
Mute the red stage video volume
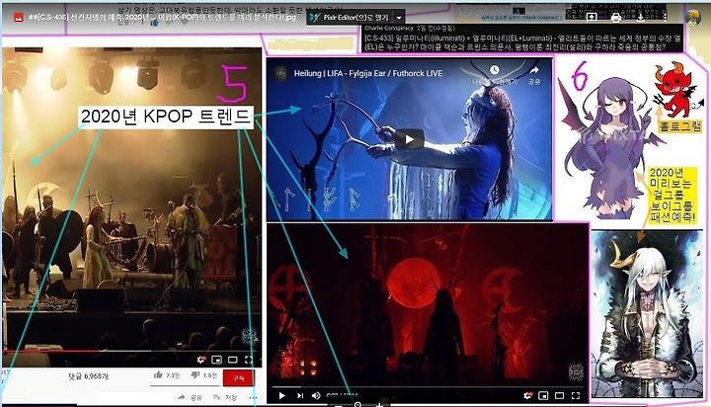tap(316, 396)
